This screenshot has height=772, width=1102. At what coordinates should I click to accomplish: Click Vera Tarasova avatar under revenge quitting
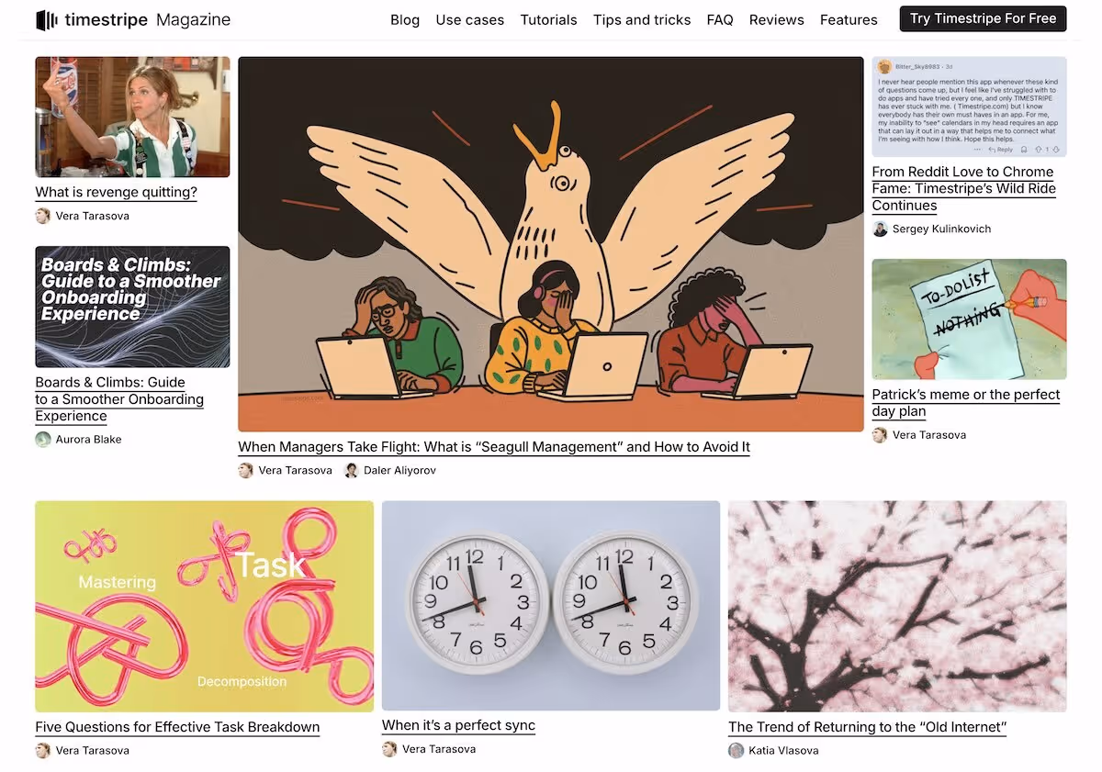pos(42,216)
